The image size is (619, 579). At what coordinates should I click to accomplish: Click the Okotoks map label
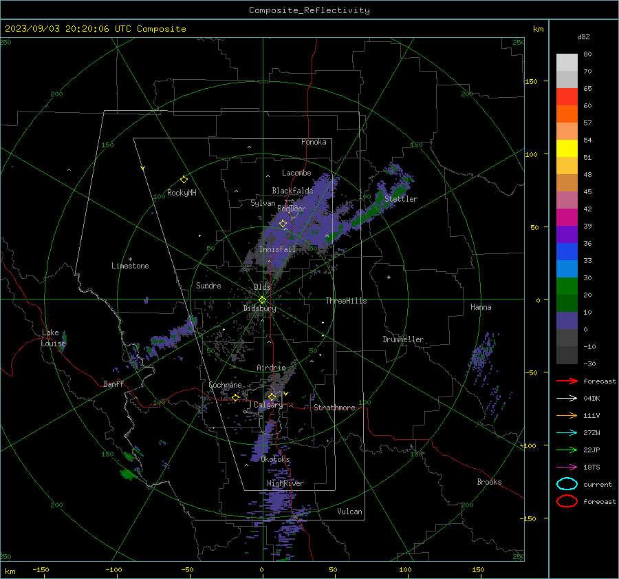[x=276, y=459]
